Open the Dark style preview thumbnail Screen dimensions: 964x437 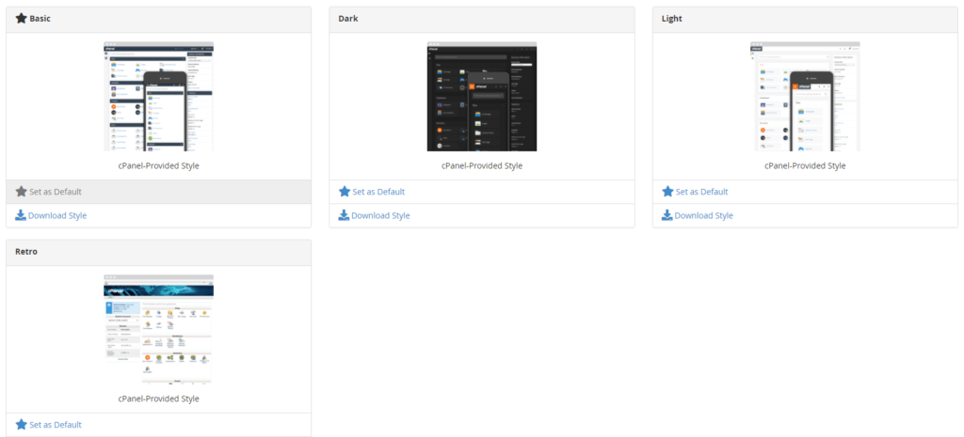click(481, 96)
